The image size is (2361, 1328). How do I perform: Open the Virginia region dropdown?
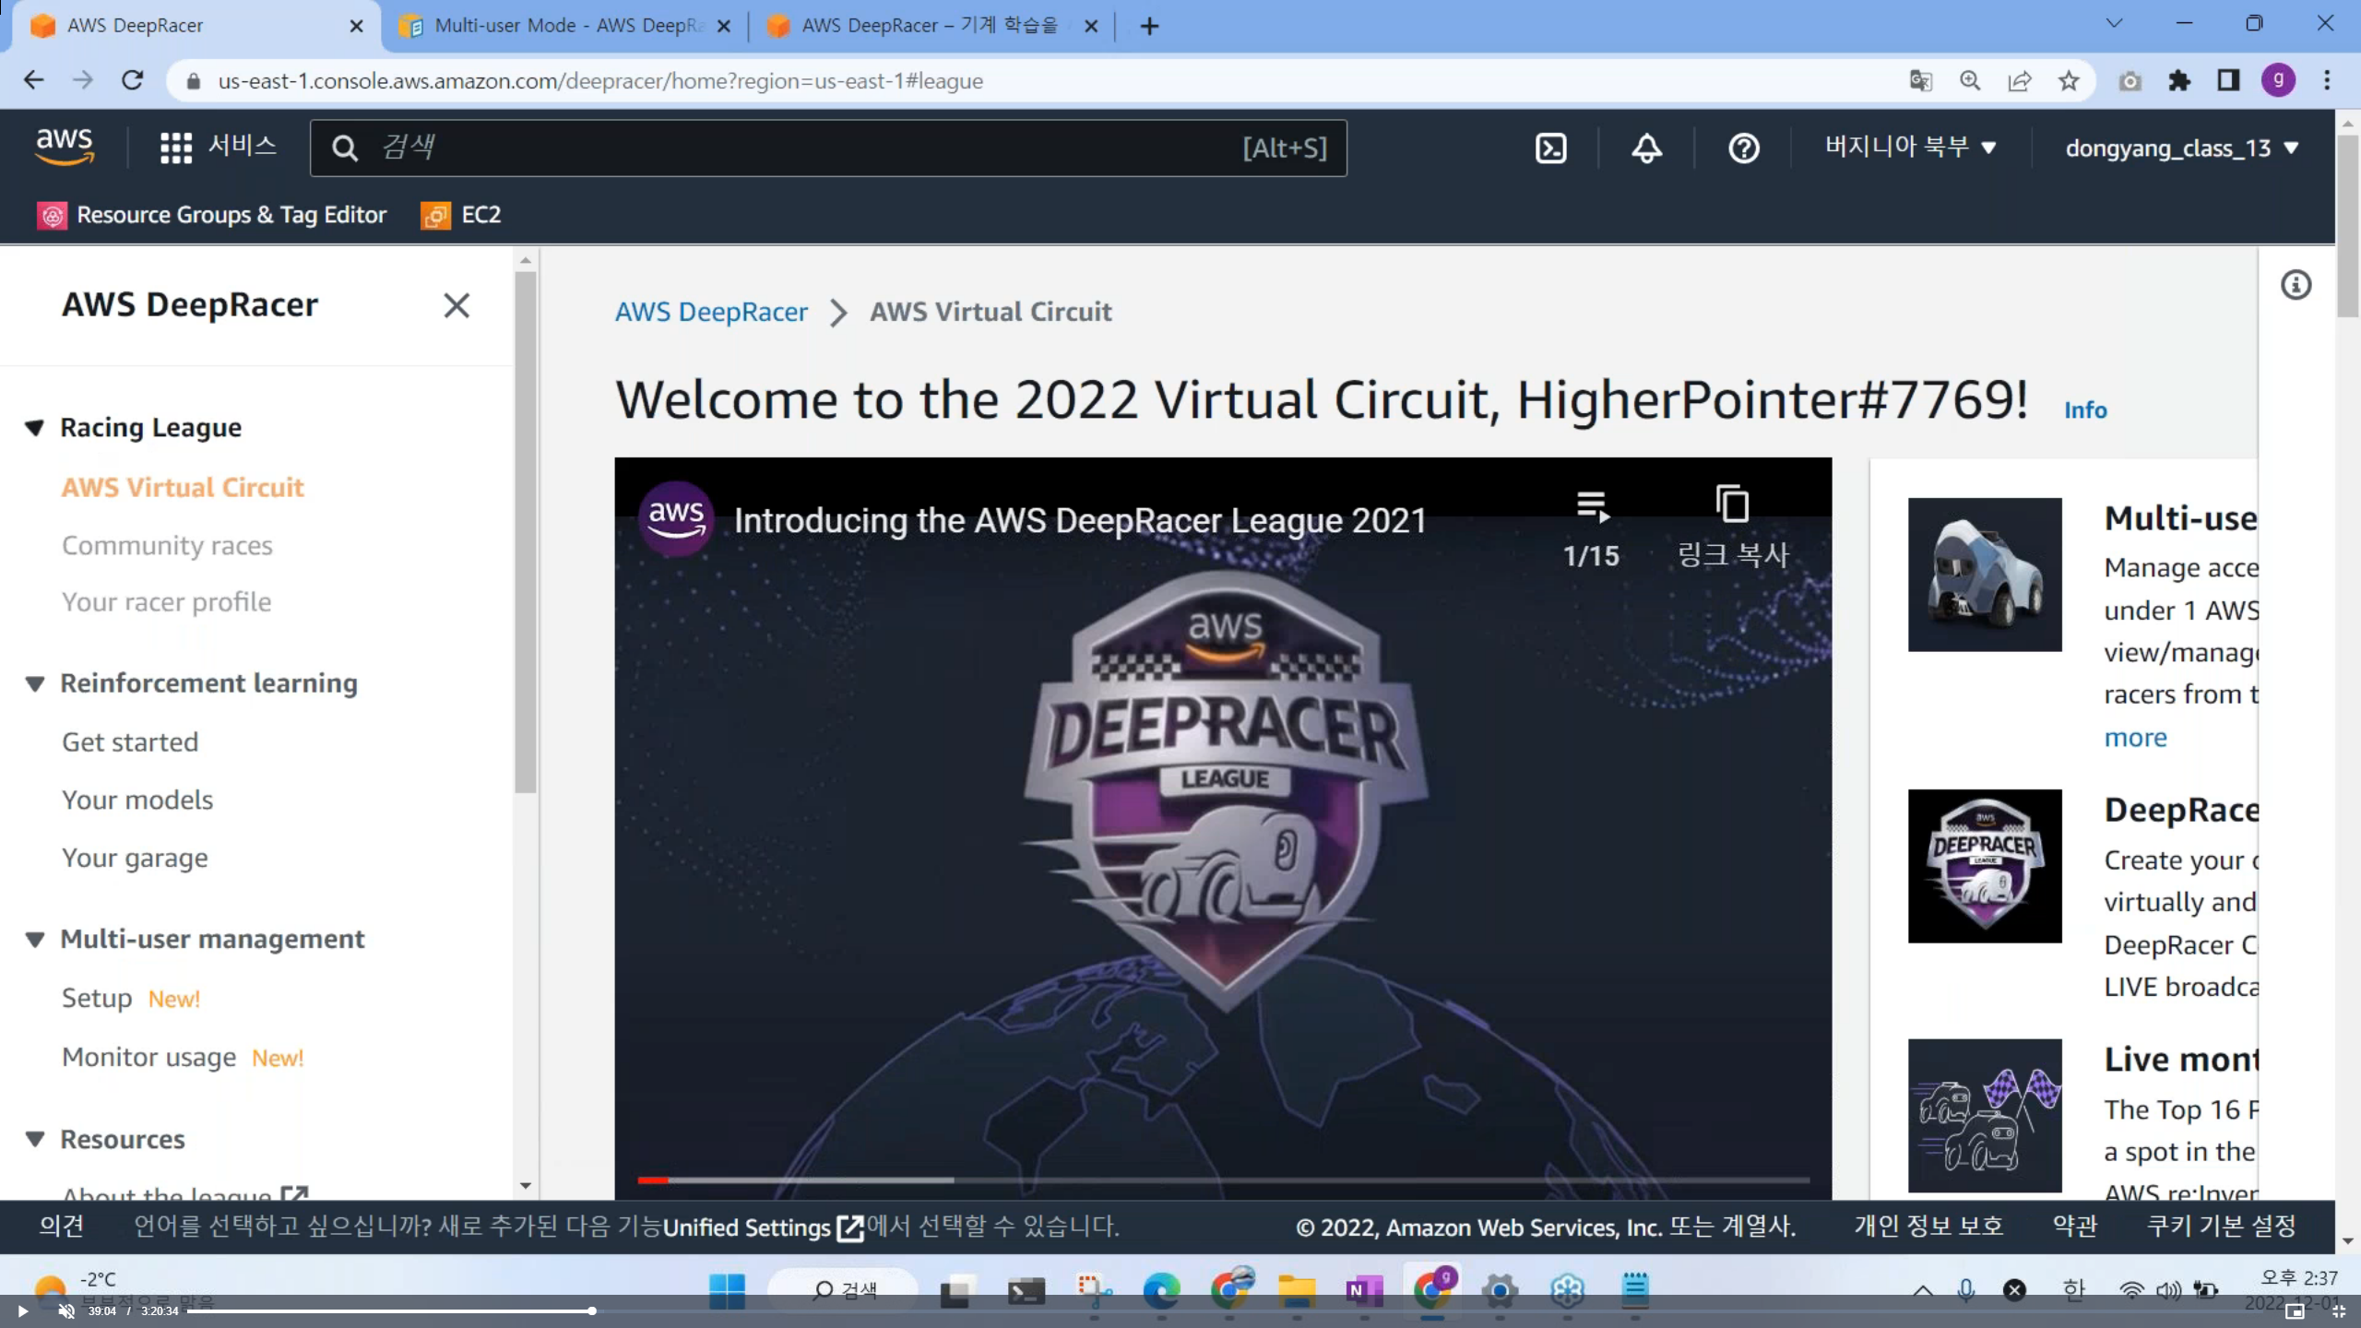(1909, 148)
